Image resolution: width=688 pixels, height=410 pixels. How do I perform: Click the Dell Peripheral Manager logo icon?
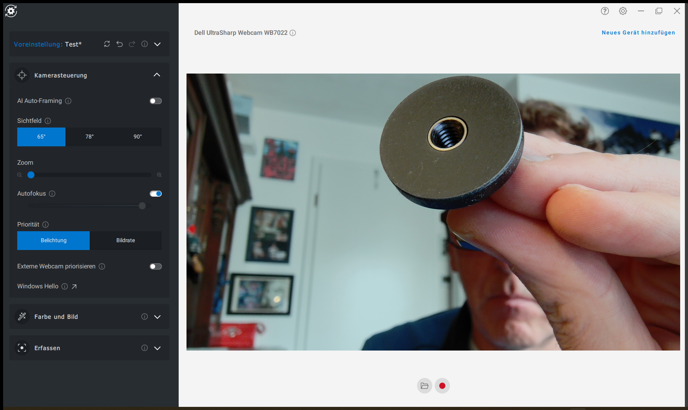[11, 11]
